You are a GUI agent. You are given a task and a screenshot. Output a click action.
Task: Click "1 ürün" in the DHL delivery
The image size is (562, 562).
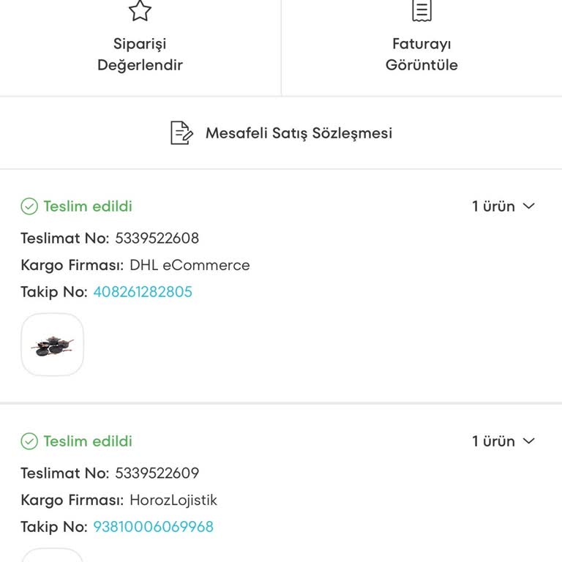[x=493, y=206]
